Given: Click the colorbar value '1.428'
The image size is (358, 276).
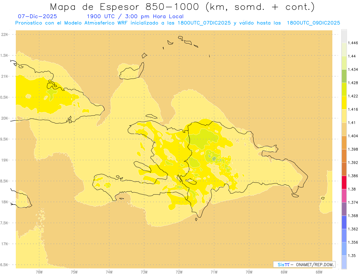Looking at the screenshot, I should (x=353, y=83).
